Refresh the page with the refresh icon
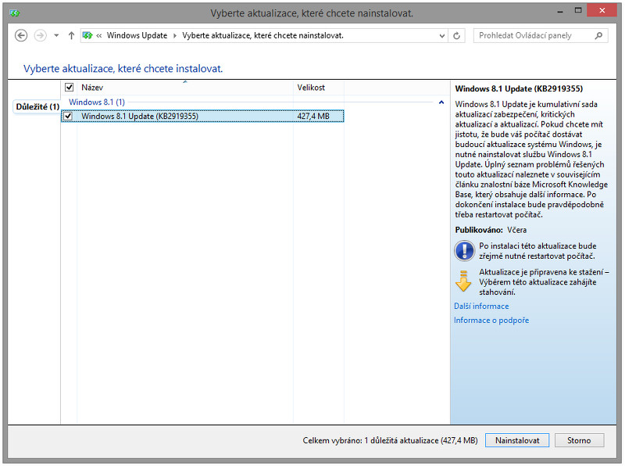The image size is (625, 466). pyautogui.click(x=457, y=35)
